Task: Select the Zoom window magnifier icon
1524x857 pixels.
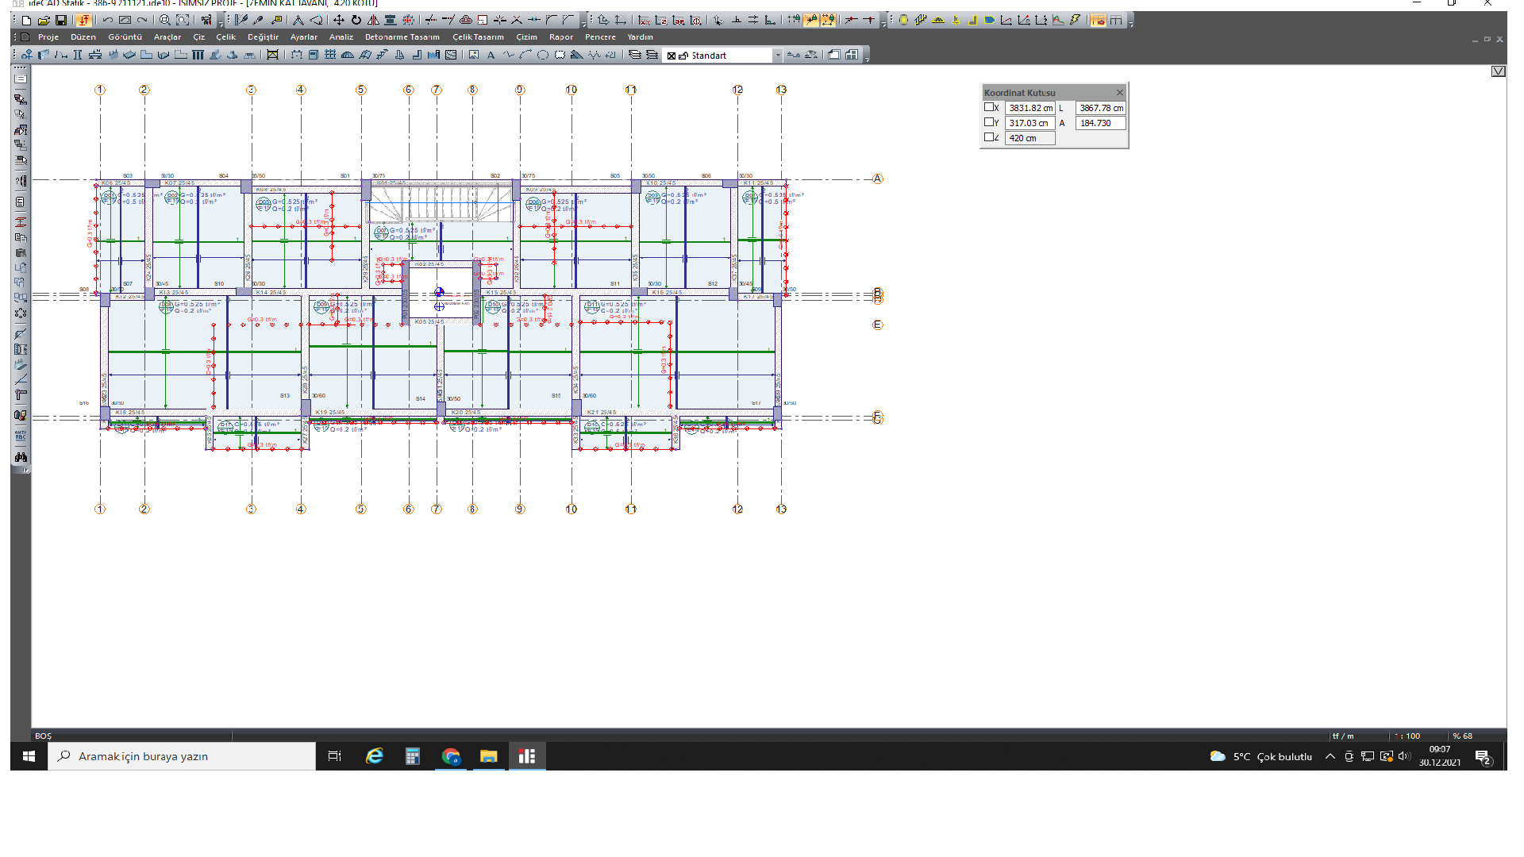Action: (x=164, y=20)
